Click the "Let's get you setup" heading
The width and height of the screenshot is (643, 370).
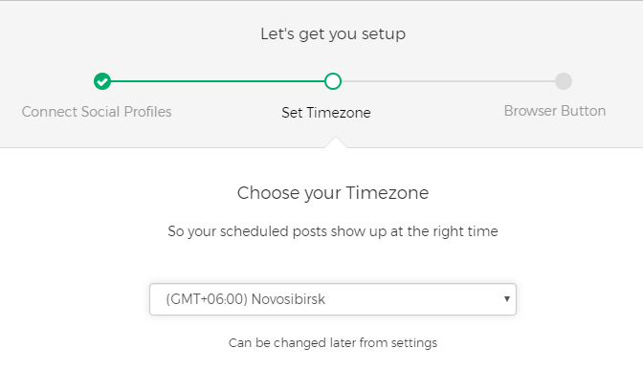pos(333,34)
